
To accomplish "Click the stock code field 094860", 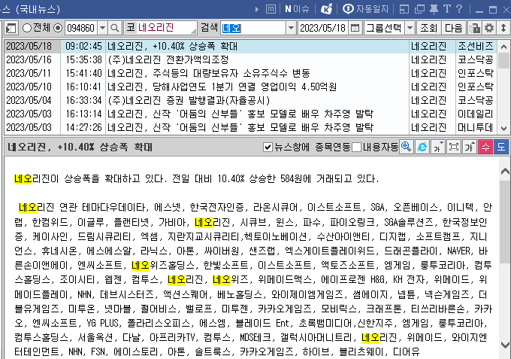I will 81,28.
